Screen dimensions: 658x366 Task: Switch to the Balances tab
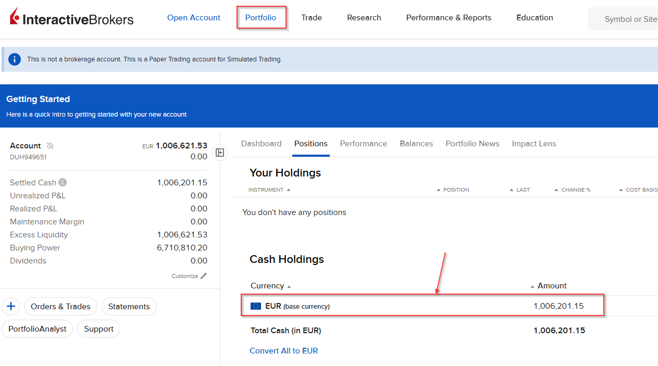(416, 144)
